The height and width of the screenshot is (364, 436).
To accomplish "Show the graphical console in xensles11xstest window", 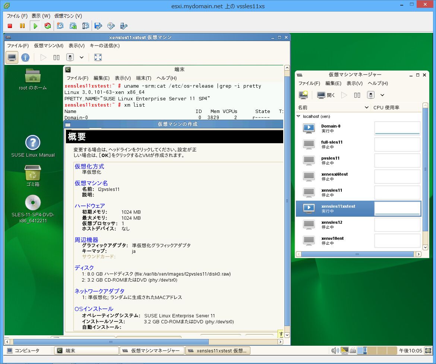I will pos(12,57).
